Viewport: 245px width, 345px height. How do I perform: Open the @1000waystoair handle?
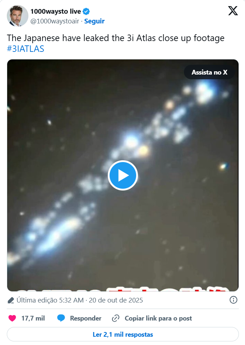tap(55, 21)
